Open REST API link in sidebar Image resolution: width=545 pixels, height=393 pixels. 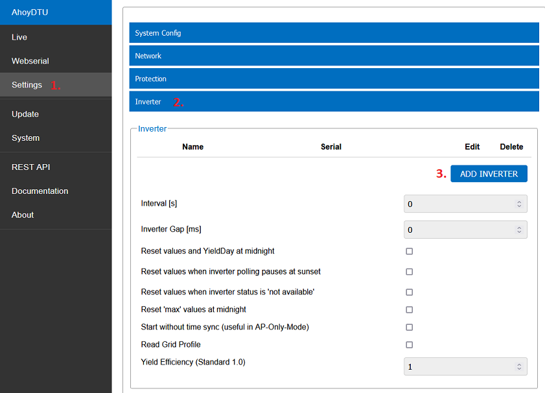tap(30, 167)
